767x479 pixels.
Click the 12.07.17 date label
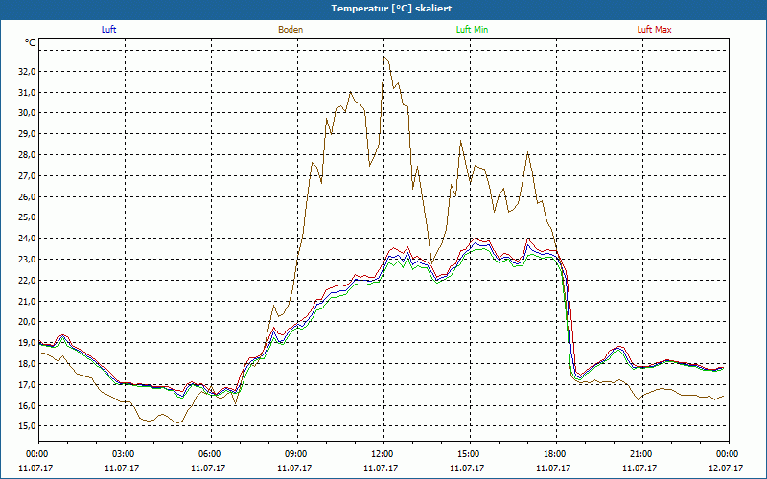727,468
